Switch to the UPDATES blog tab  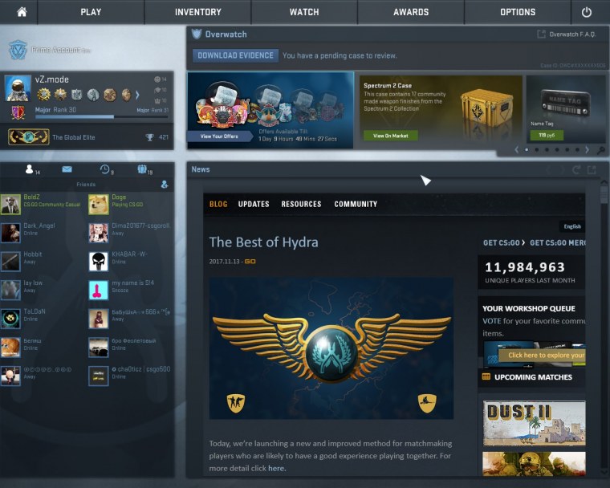click(254, 204)
